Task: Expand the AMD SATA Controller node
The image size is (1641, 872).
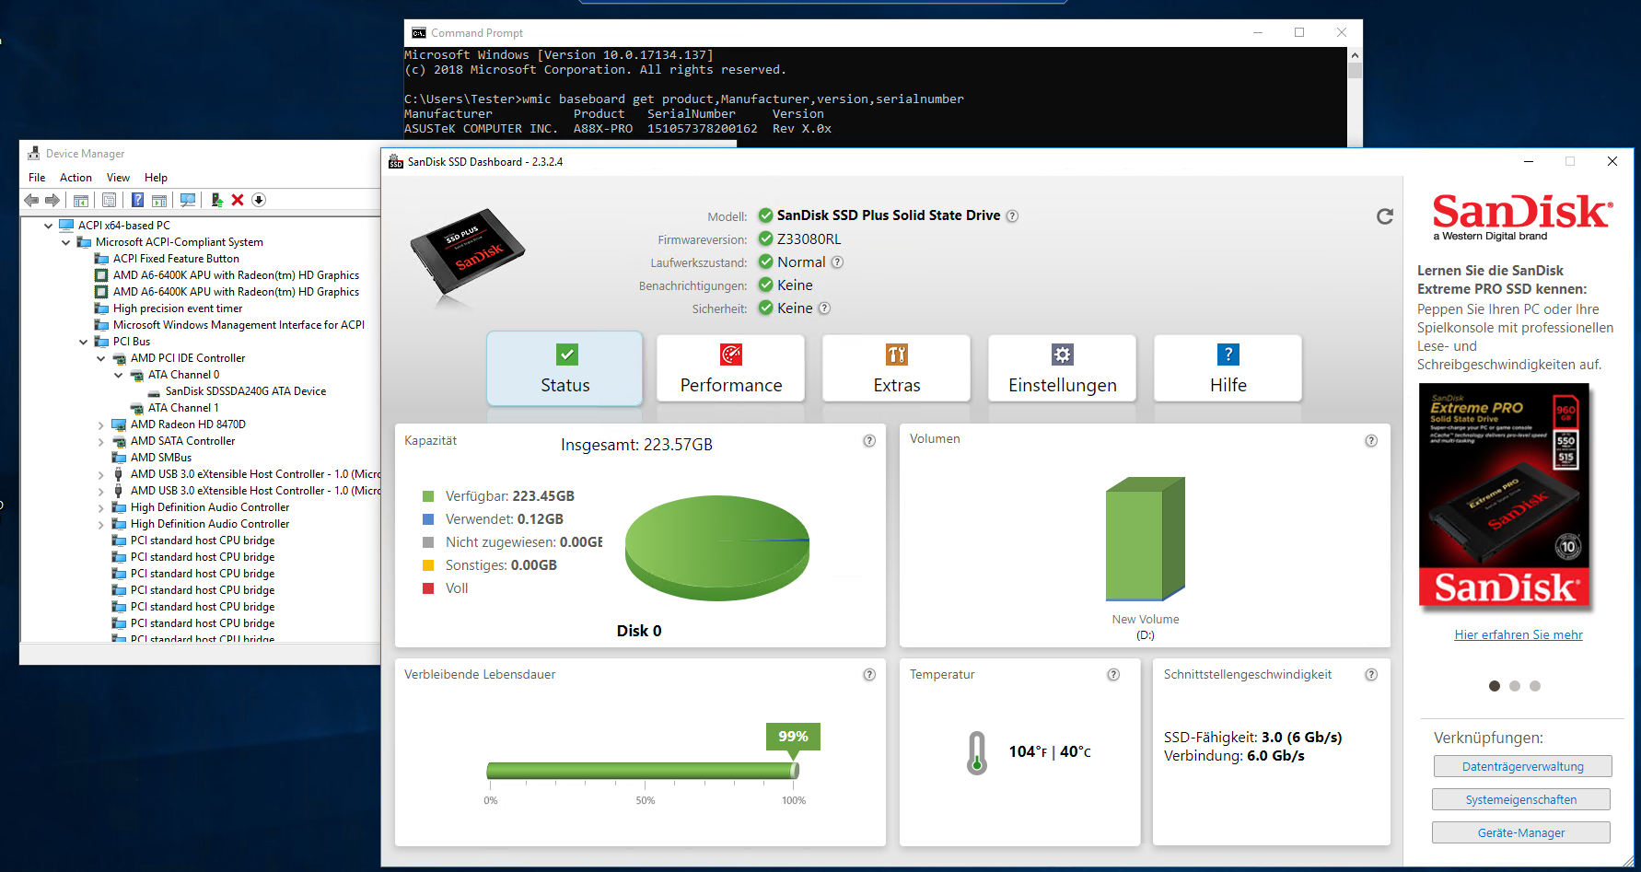Action: point(101,441)
